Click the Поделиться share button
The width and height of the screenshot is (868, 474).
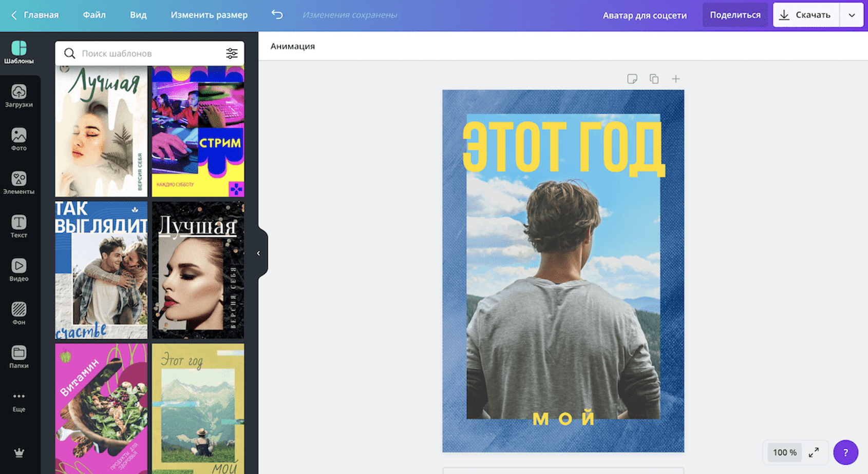coord(735,15)
